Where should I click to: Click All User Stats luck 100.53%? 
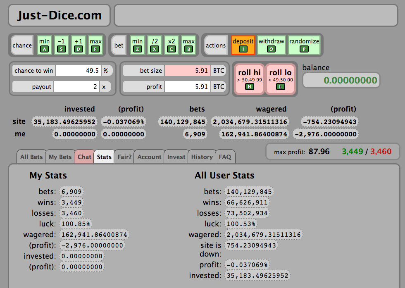241,224
